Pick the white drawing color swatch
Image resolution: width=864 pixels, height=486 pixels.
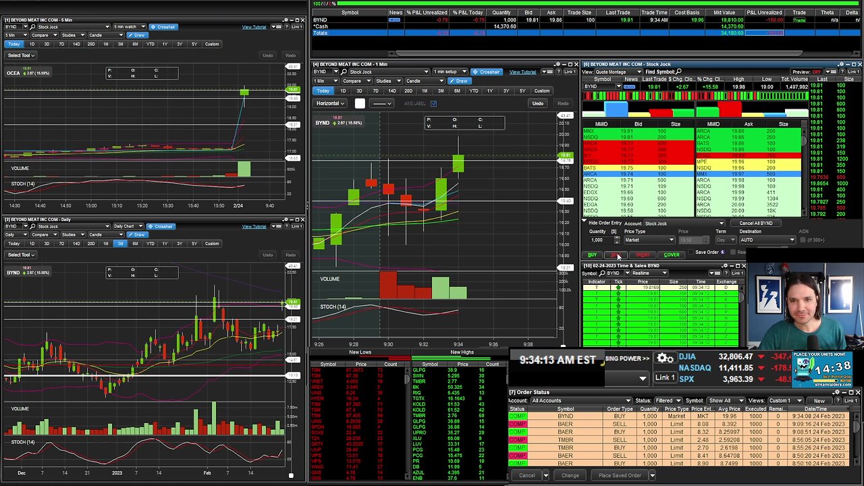pos(360,103)
